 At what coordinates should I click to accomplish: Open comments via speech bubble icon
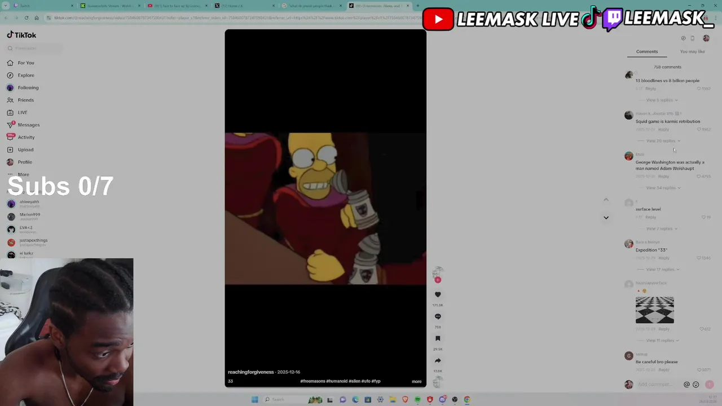pyautogui.click(x=438, y=316)
